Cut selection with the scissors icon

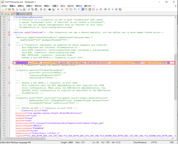[29, 9]
